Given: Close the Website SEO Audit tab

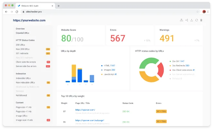Looking at the screenshot, I should [x=52, y=6].
